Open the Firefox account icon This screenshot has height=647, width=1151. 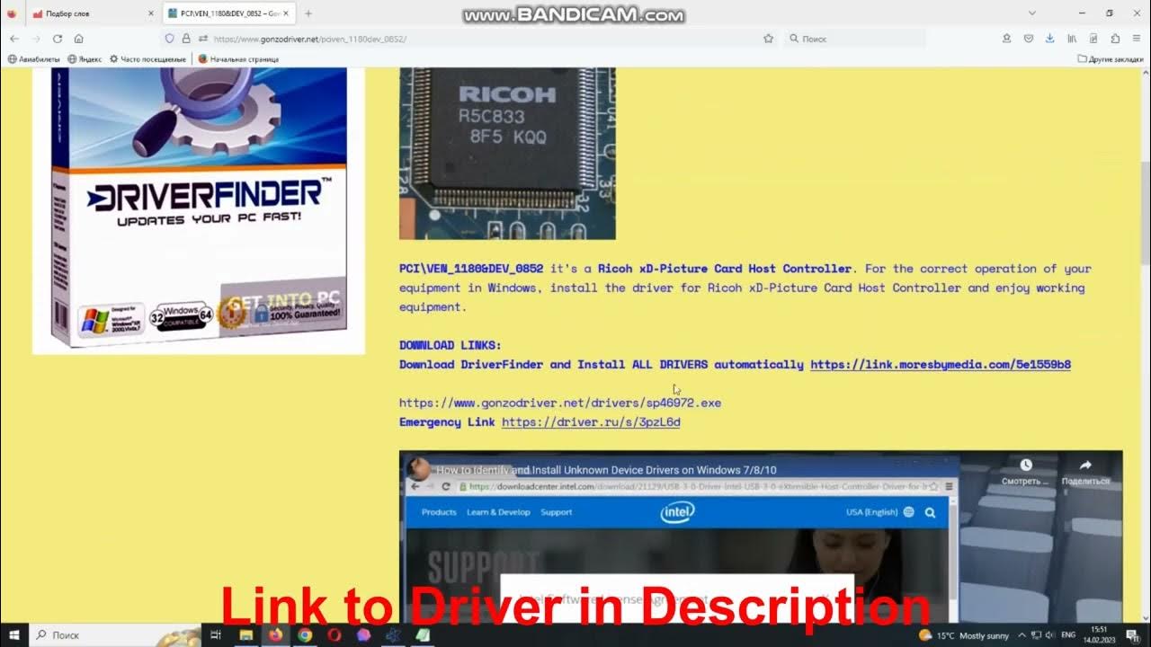coord(1007,39)
